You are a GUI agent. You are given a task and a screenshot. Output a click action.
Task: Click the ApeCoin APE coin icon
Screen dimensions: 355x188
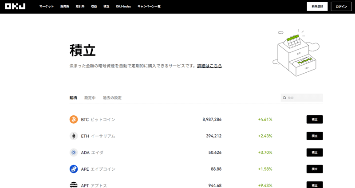74,169
